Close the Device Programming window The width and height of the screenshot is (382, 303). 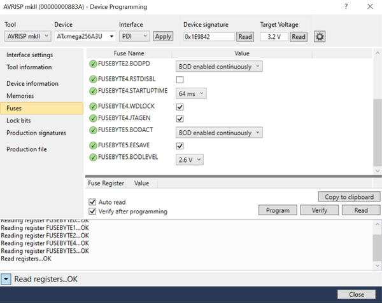(x=370, y=6)
